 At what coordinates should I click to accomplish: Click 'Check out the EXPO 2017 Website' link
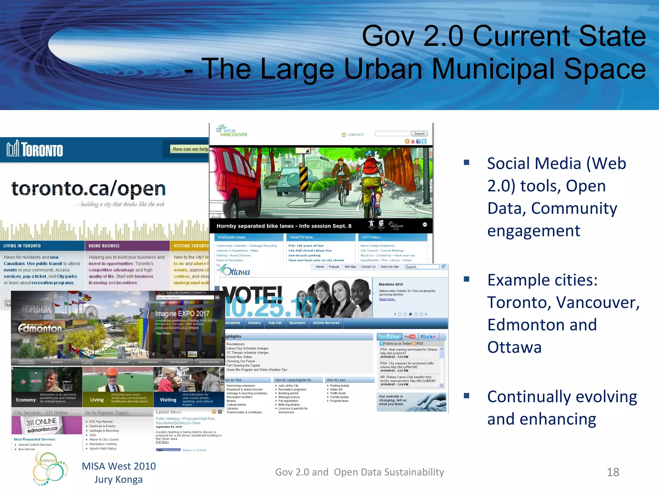177,328
